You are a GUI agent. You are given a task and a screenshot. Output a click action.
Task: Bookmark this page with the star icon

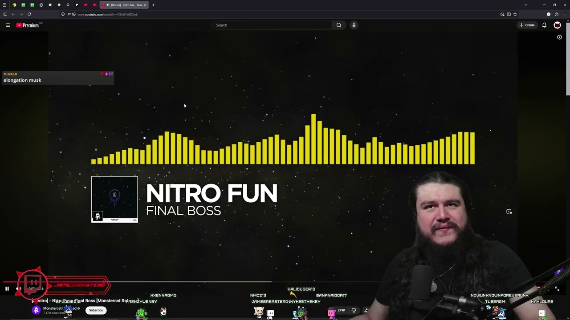point(515,14)
